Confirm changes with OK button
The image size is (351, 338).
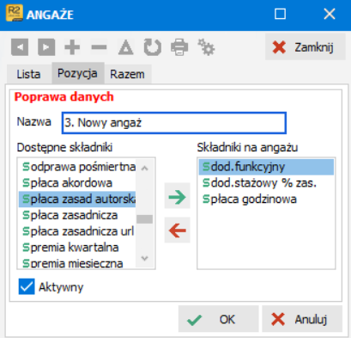[219, 319]
